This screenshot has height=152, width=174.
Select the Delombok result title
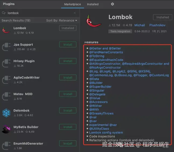(x=22, y=111)
